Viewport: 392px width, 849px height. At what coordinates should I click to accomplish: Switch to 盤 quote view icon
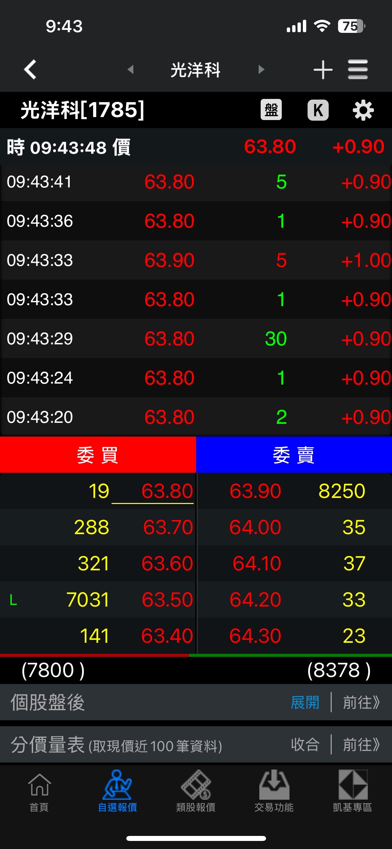271,110
